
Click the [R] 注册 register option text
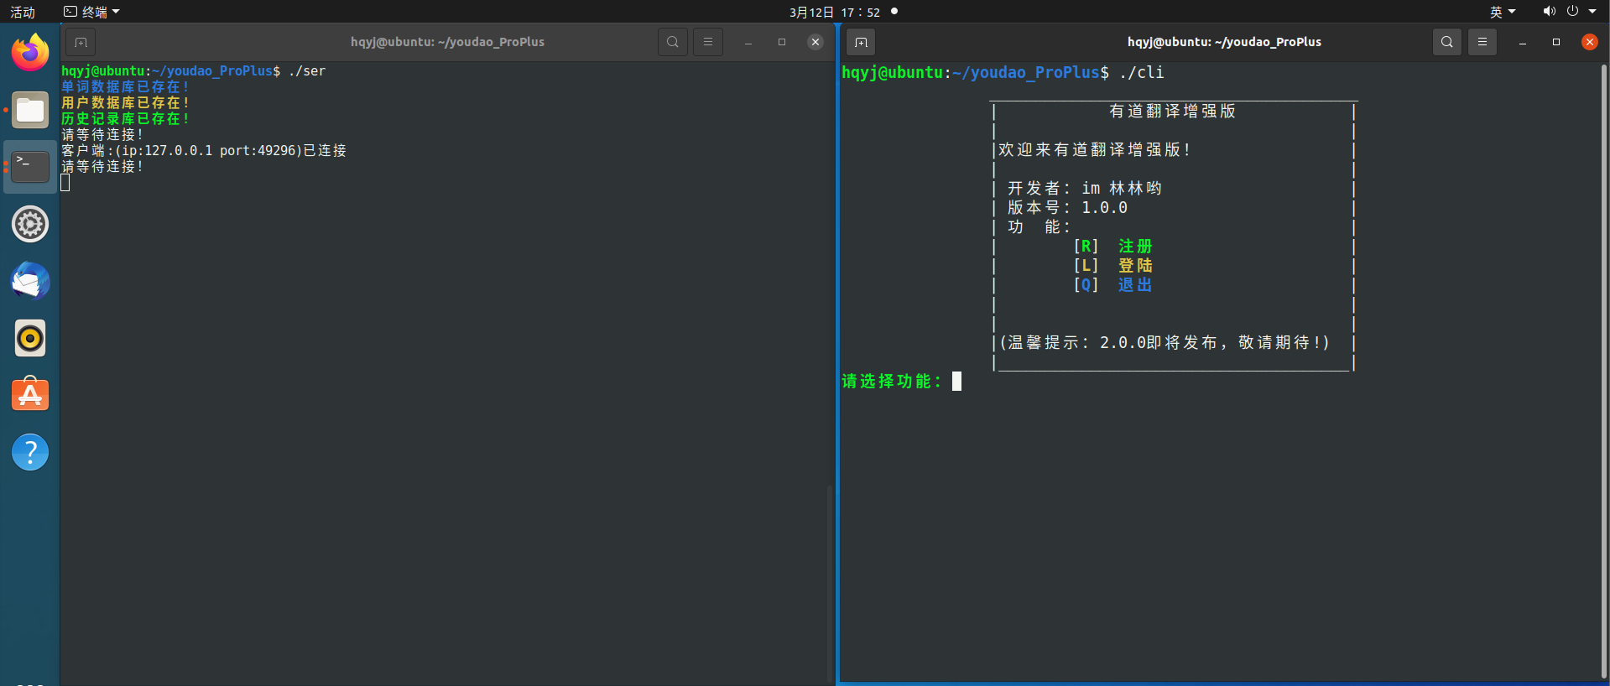tap(1113, 247)
